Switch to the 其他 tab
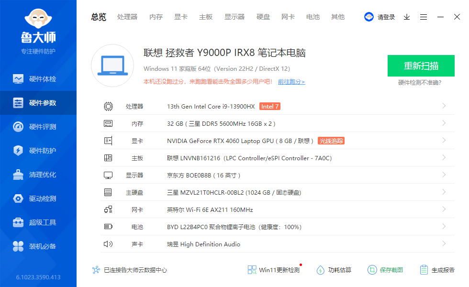 338,17
